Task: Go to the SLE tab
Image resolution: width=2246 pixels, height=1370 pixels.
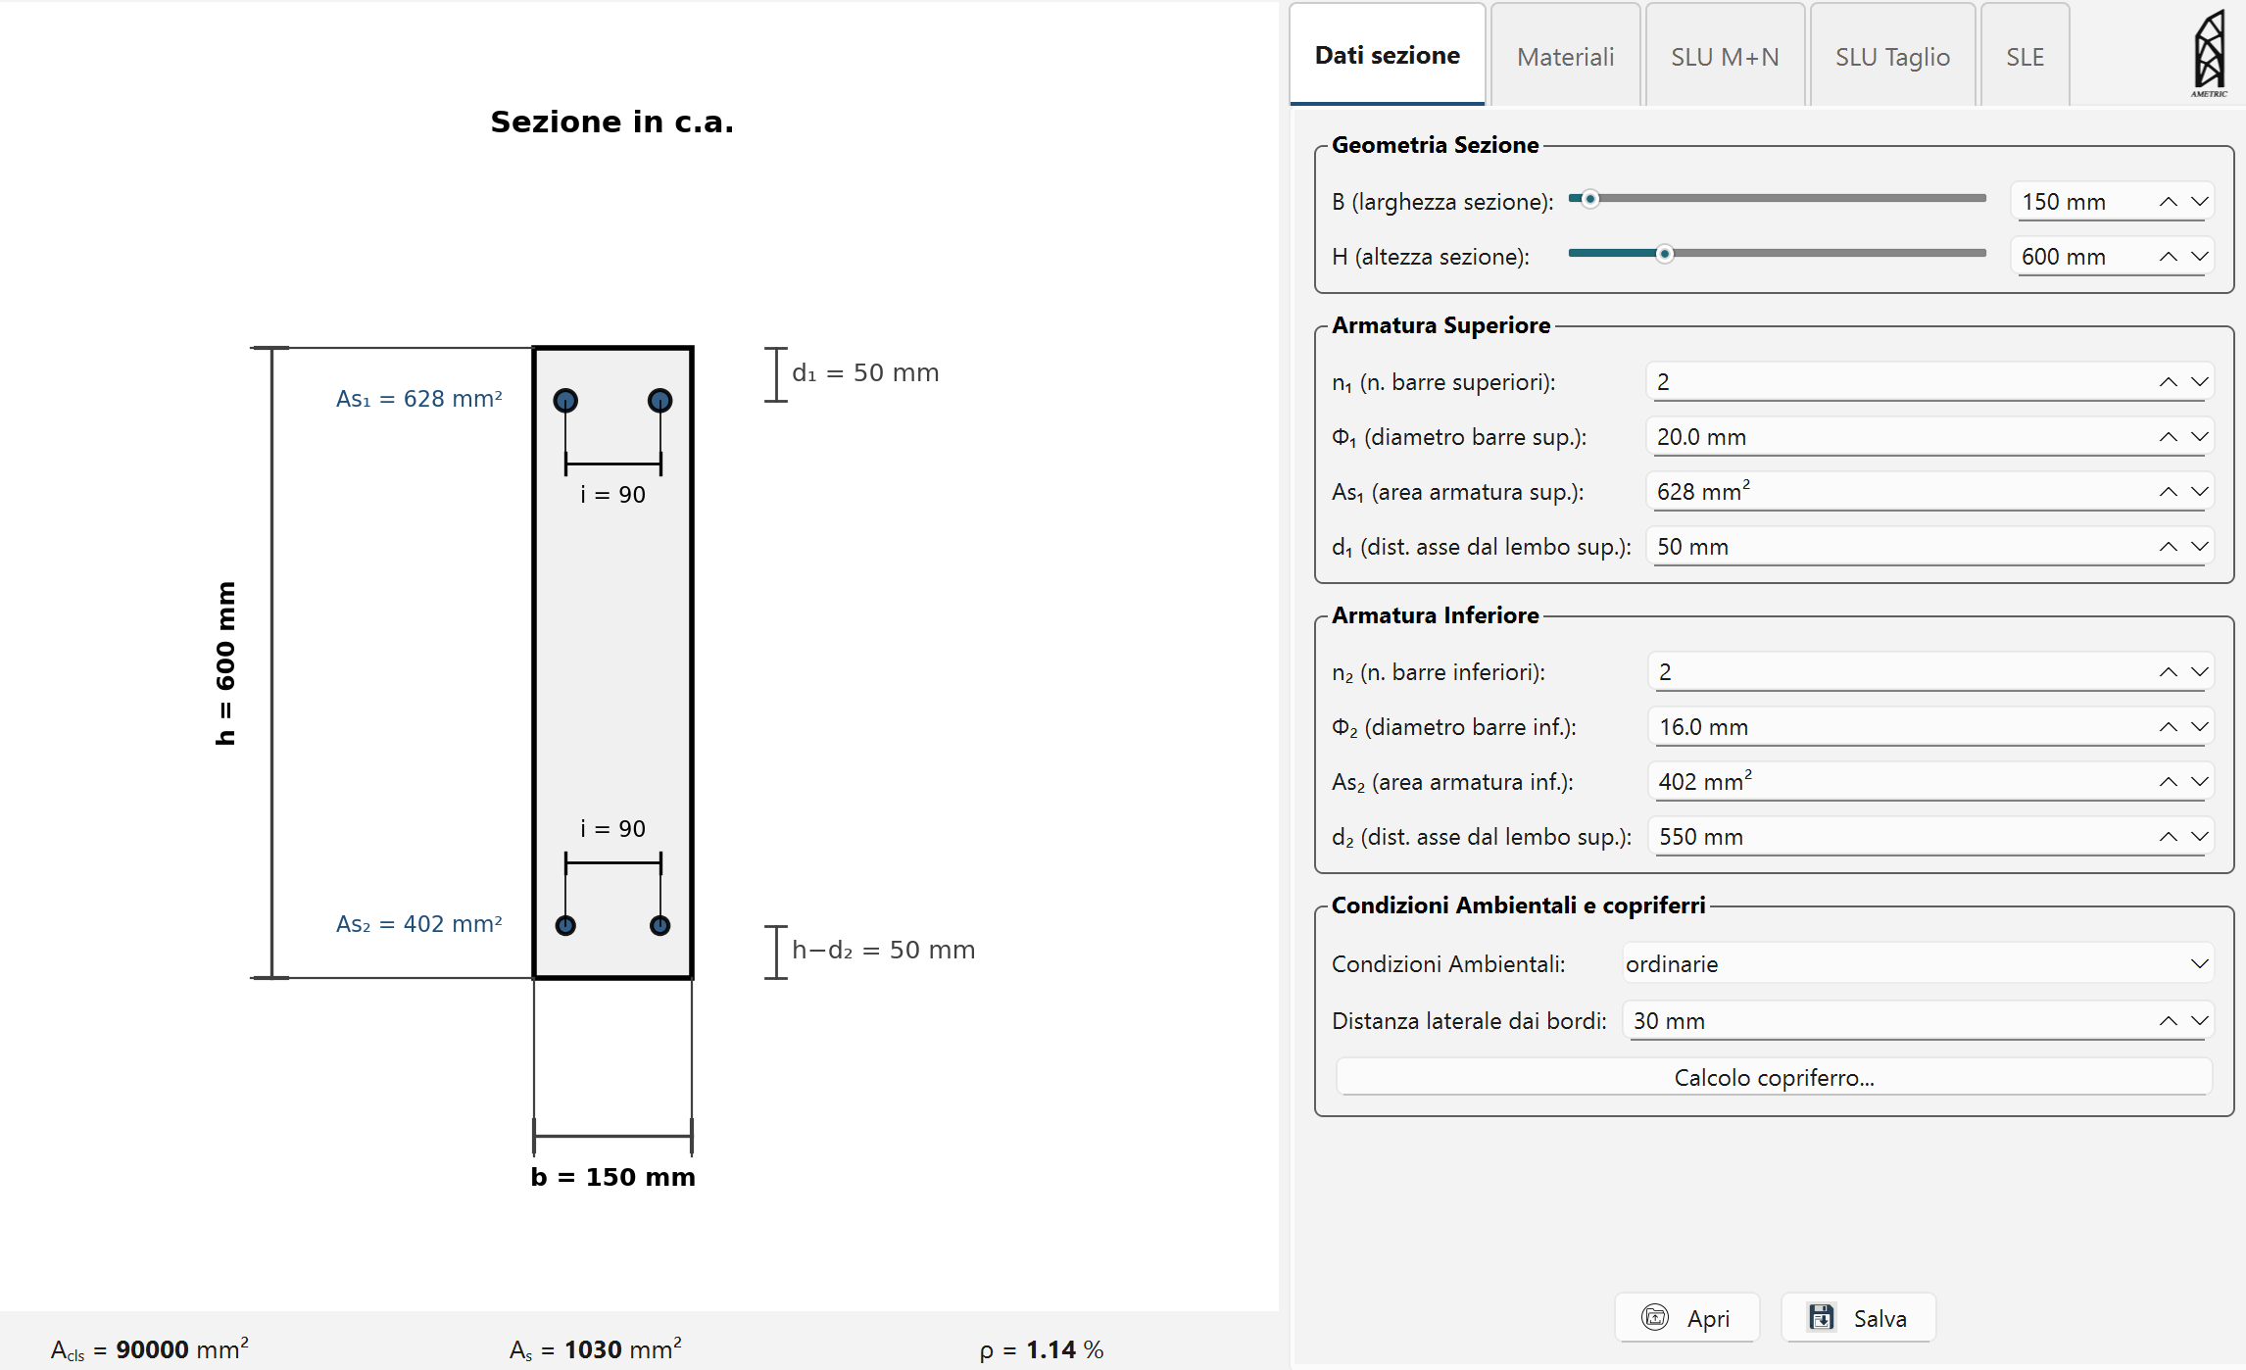Action: click(2025, 57)
